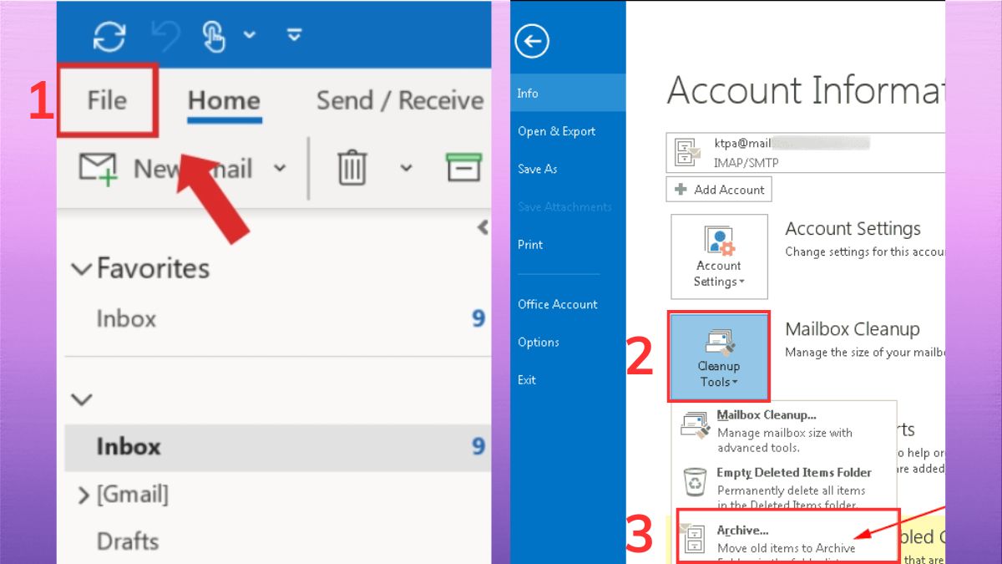1002x564 pixels.
Task: Collapse the Favorites section
Action: [82, 269]
